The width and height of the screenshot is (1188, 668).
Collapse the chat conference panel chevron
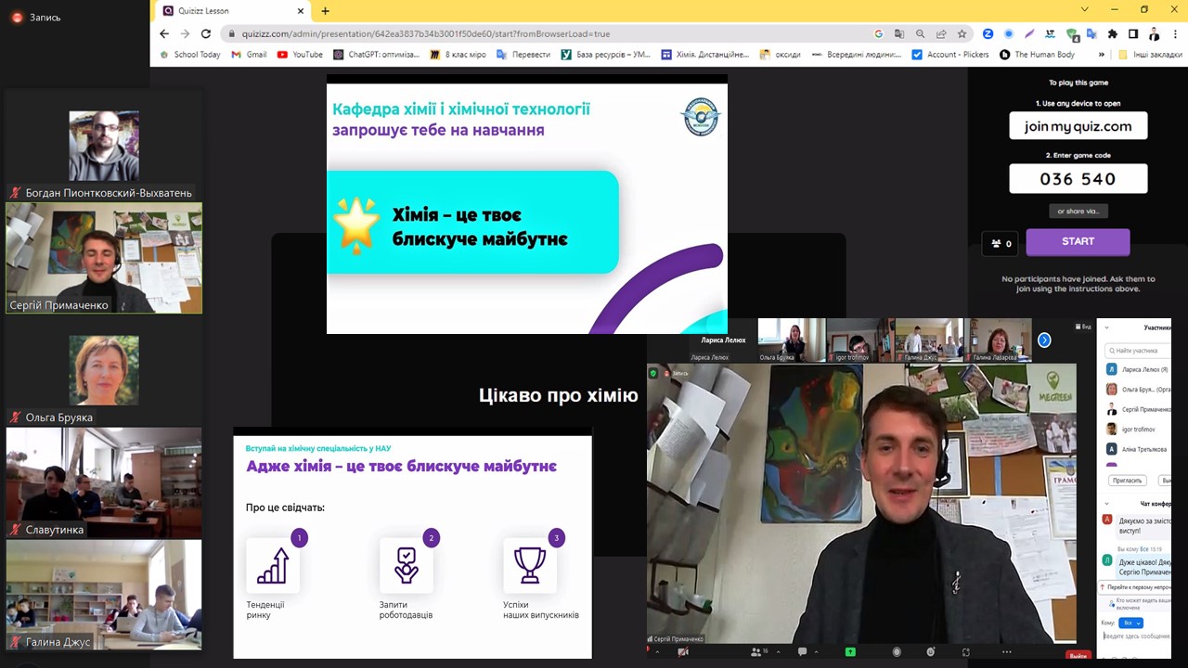coord(1107,503)
